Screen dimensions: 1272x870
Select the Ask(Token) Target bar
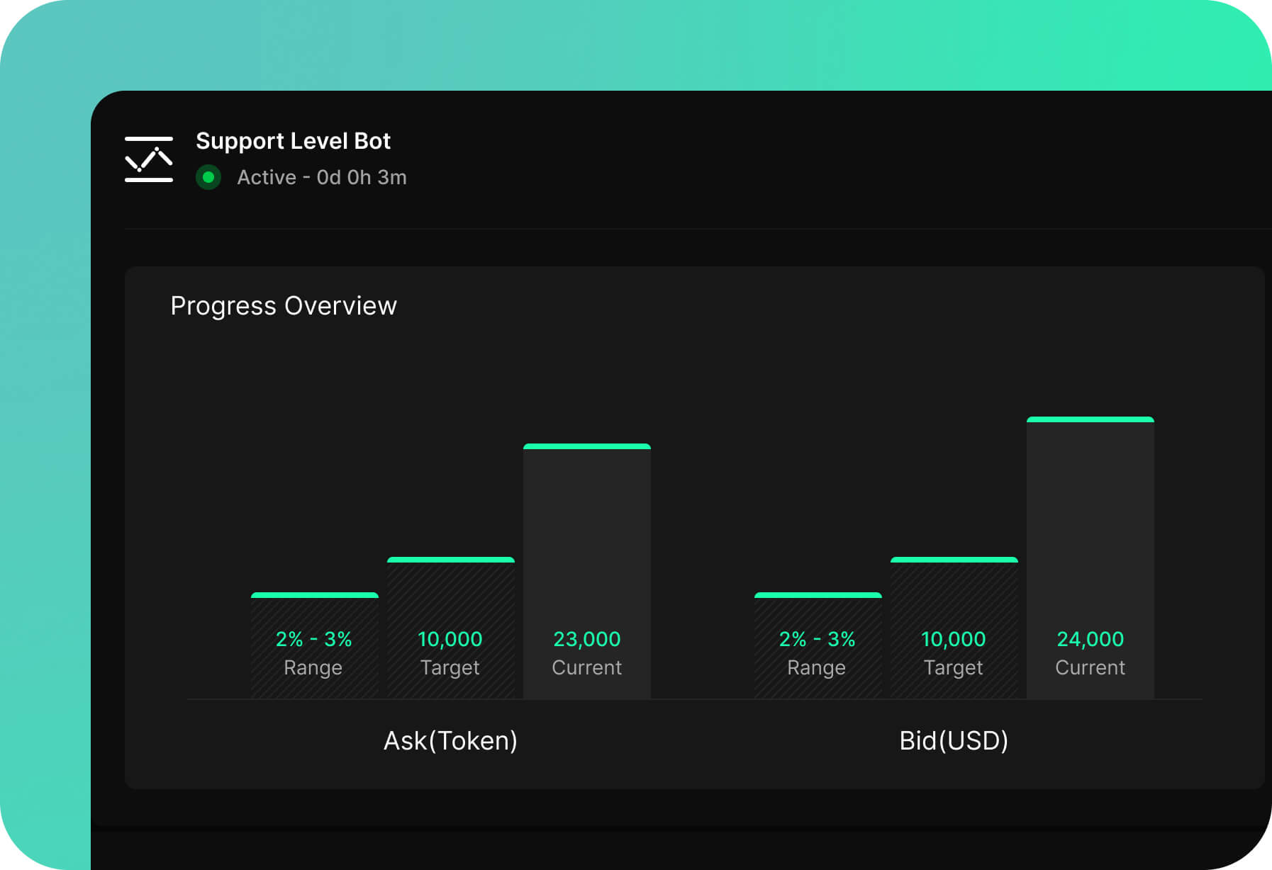coord(451,588)
